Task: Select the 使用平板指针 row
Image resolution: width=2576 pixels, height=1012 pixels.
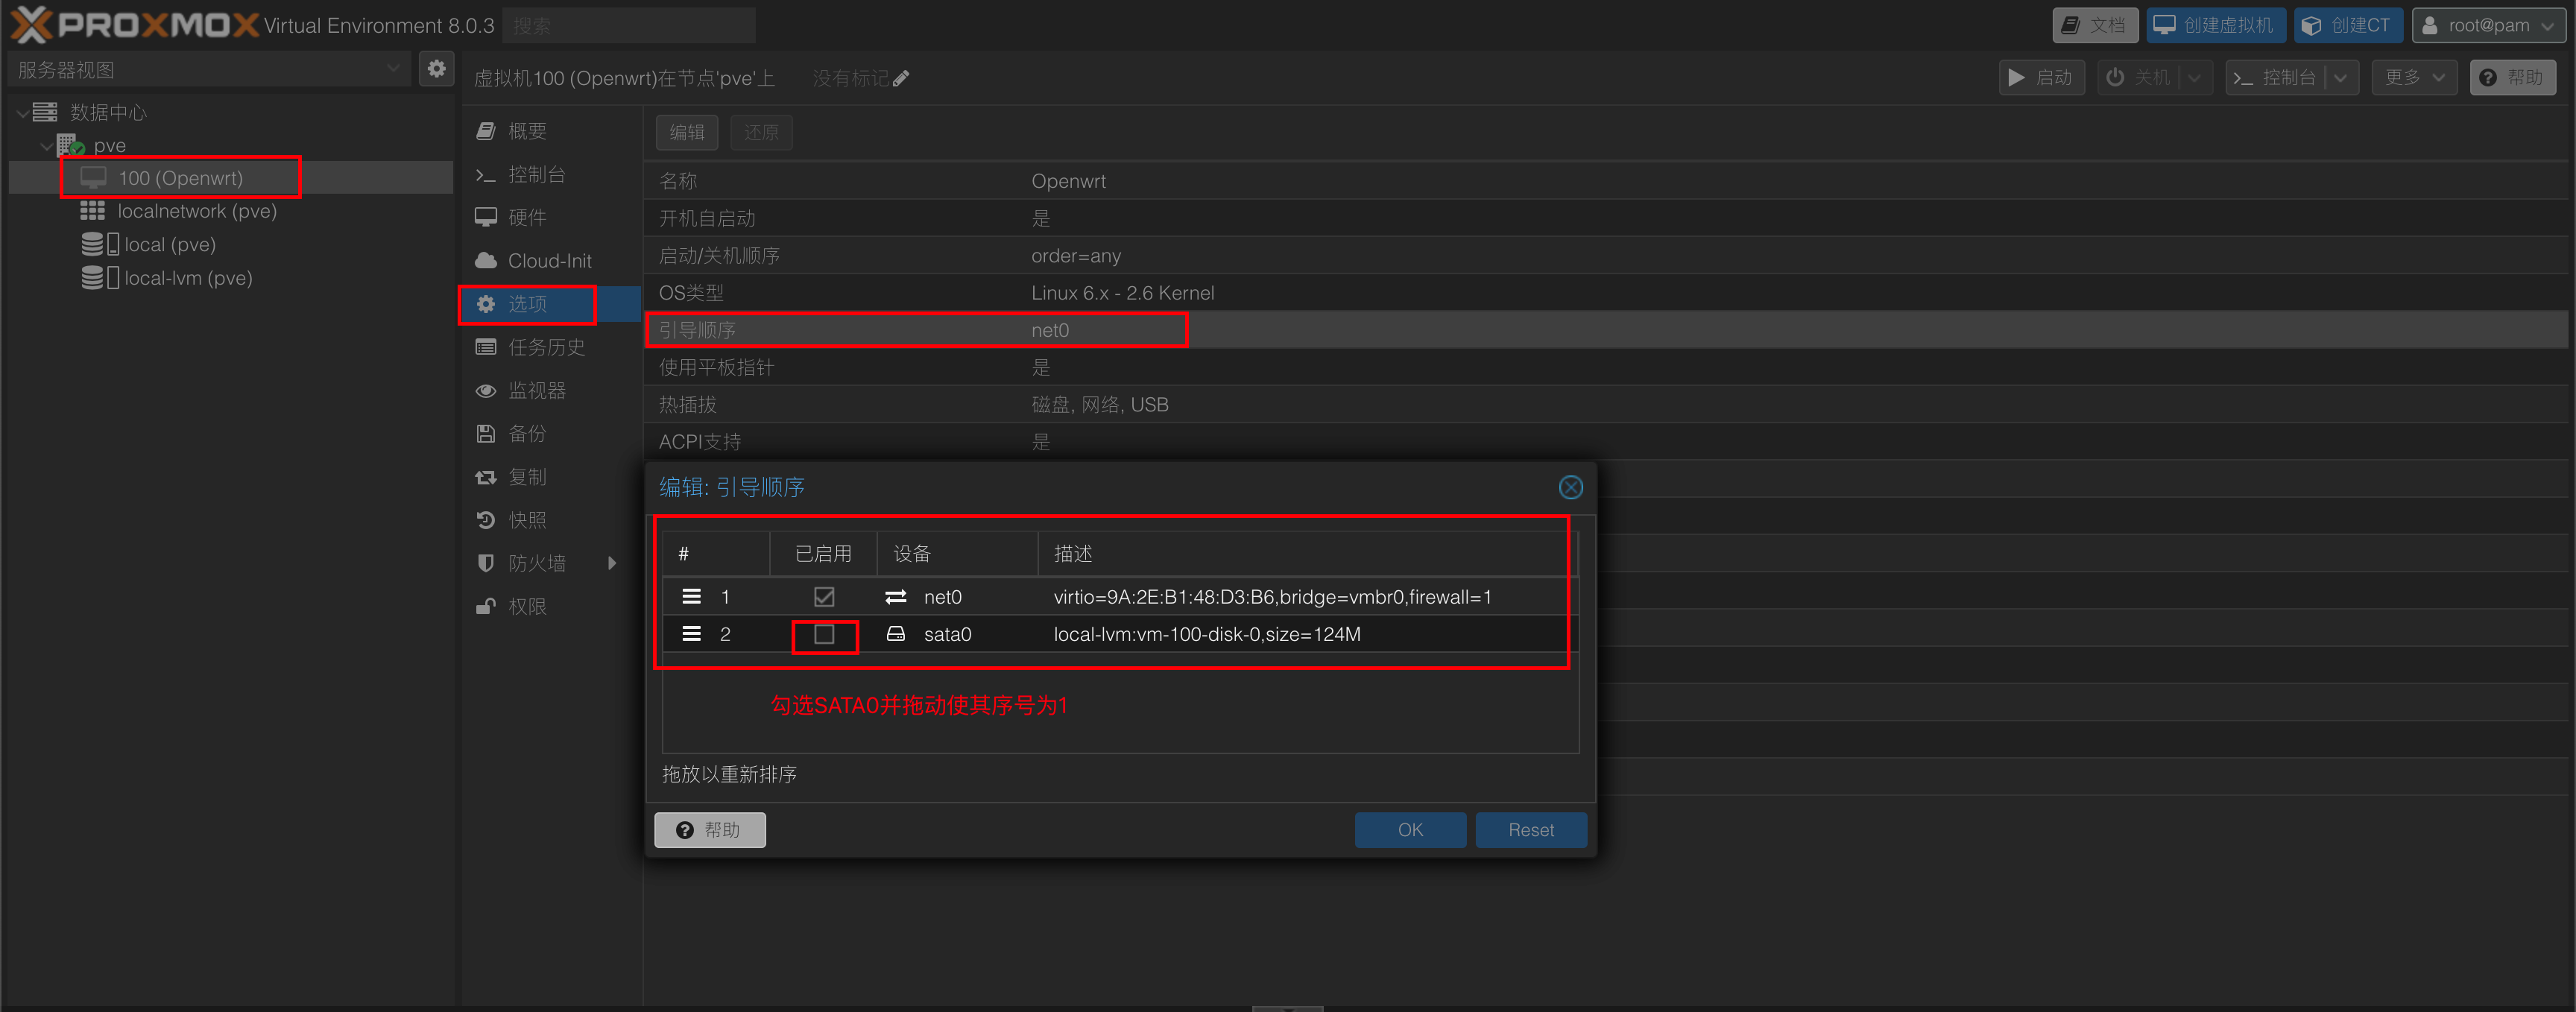Action: (x=1606, y=367)
